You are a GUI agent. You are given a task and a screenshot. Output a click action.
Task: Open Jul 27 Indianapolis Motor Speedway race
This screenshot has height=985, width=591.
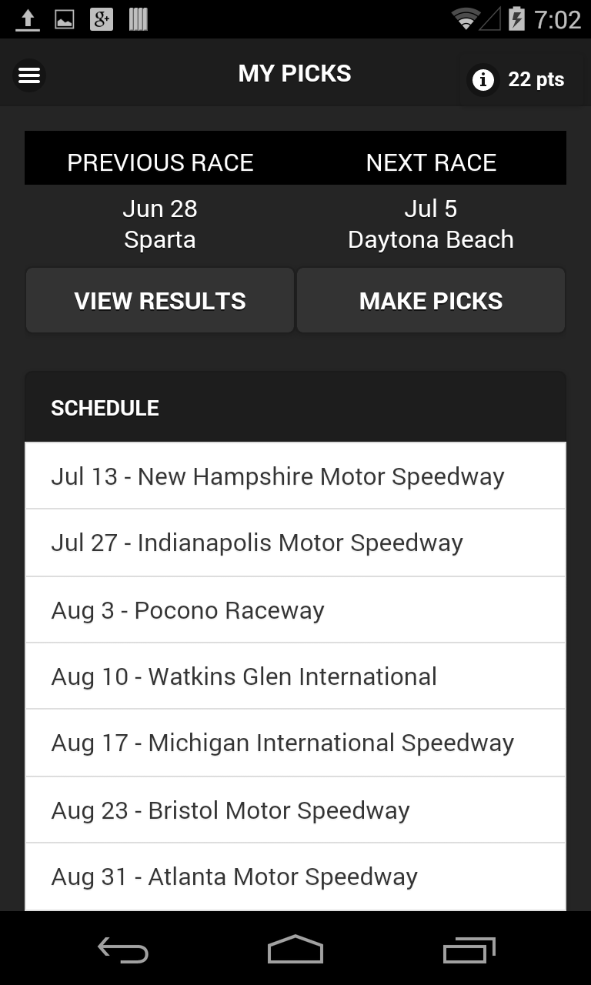(295, 543)
